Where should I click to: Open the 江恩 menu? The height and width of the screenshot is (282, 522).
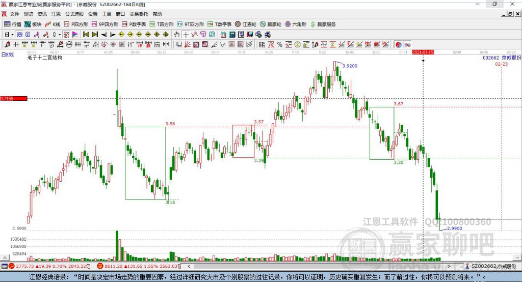pyautogui.click(x=56, y=14)
